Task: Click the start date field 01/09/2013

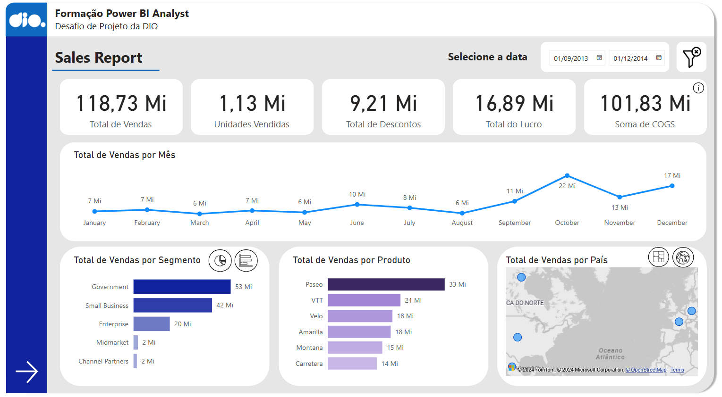Action: (x=571, y=58)
